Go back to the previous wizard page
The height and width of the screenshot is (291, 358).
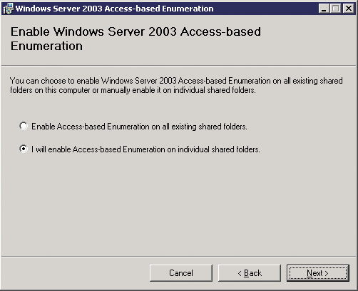point(250,273)
